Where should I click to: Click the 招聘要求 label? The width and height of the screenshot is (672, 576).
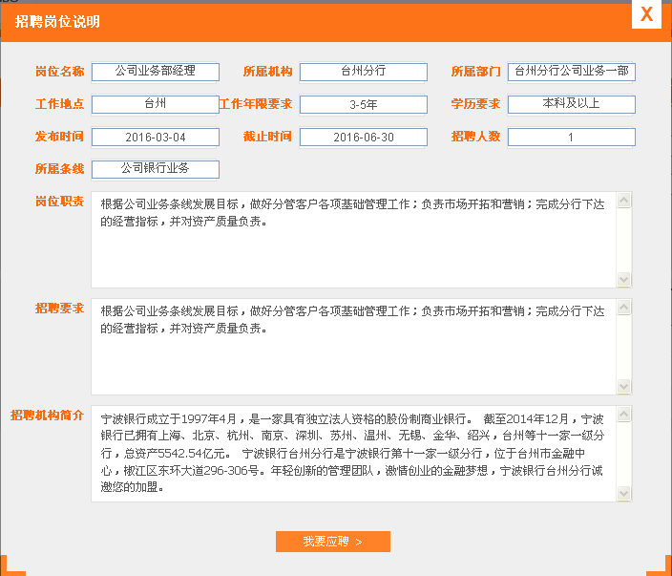(59, 309)
